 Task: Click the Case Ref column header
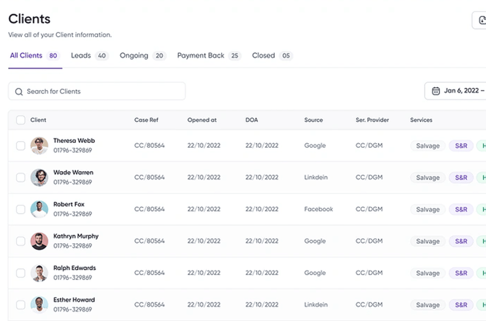point(146,120)
